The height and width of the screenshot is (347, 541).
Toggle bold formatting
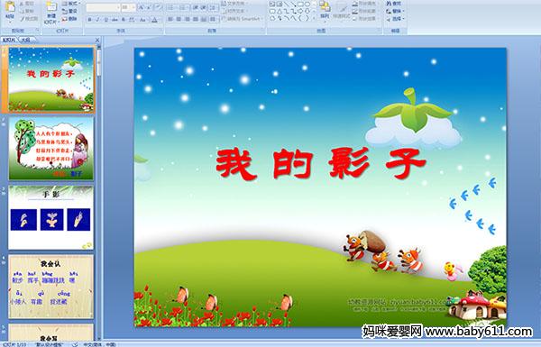89,20
